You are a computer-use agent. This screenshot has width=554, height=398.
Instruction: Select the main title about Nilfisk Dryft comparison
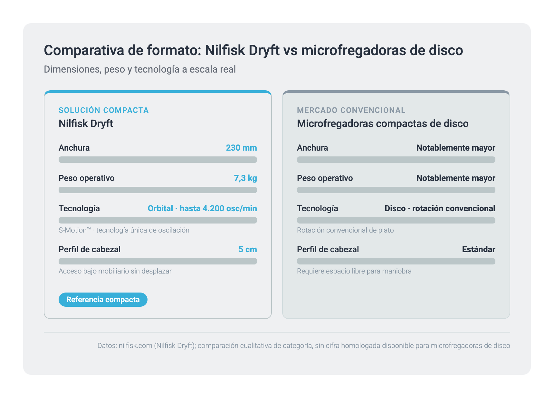(x=253, y=50)
